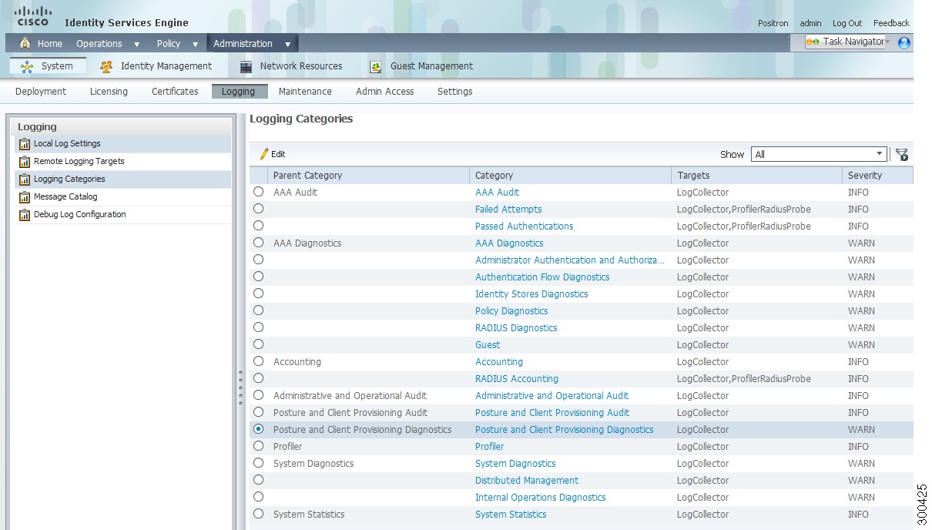
Task: Open the Posture and Client Provisioning Audit link
Action: (552, 413)
